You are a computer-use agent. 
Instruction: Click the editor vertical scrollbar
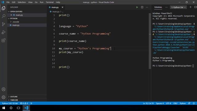pyautogui.click(x=150, y=41)
